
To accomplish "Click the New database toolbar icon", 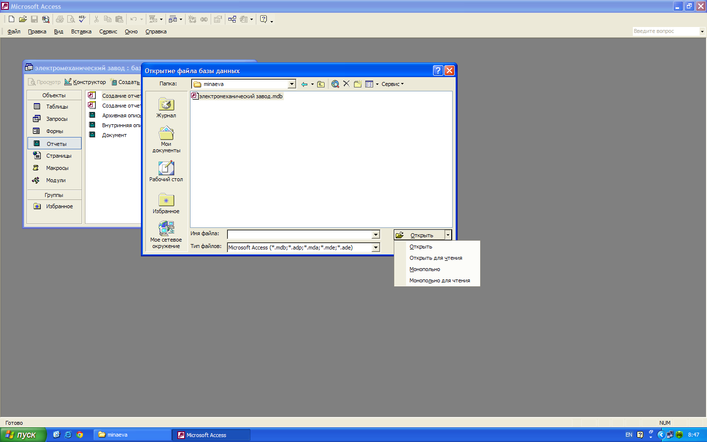I will [x=11, y=19].
